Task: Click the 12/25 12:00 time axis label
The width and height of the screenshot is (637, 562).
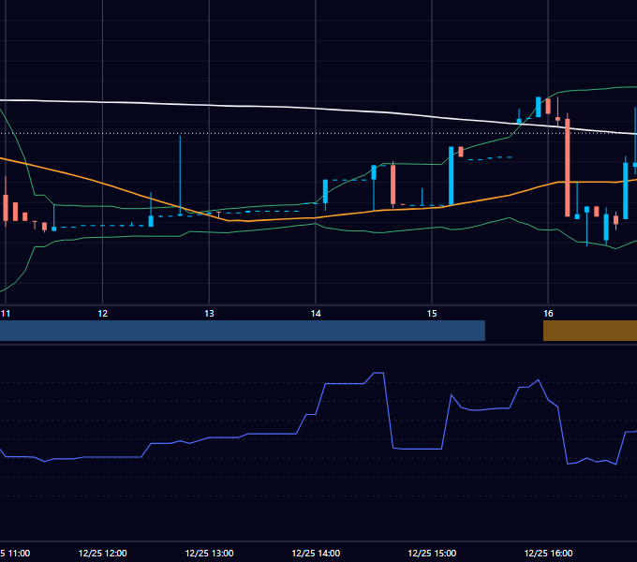Action: click(102, 553)
